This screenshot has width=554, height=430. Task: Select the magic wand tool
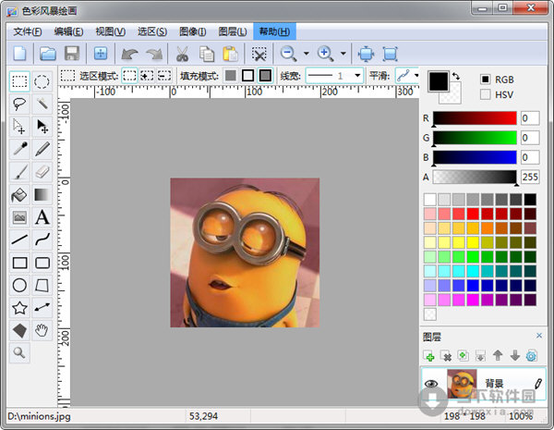(x=42, y=104)
